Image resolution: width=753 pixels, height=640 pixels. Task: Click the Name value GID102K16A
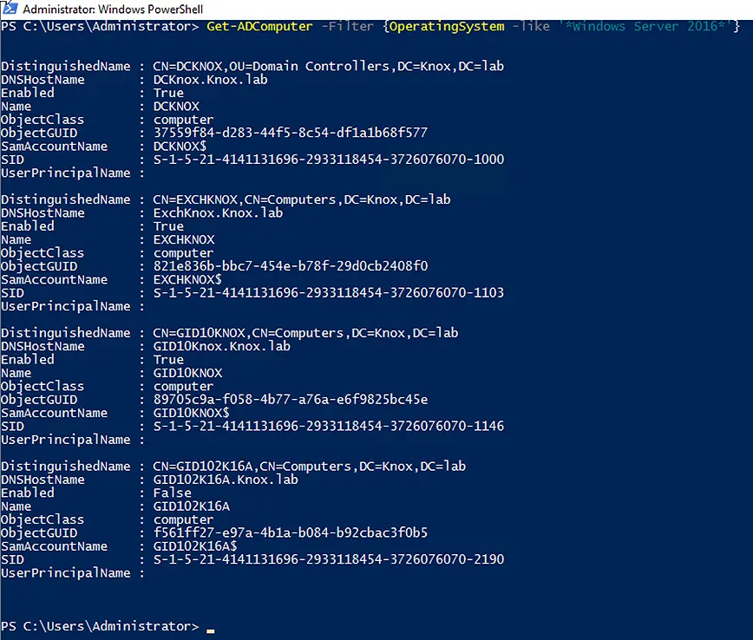pos(191,506)
